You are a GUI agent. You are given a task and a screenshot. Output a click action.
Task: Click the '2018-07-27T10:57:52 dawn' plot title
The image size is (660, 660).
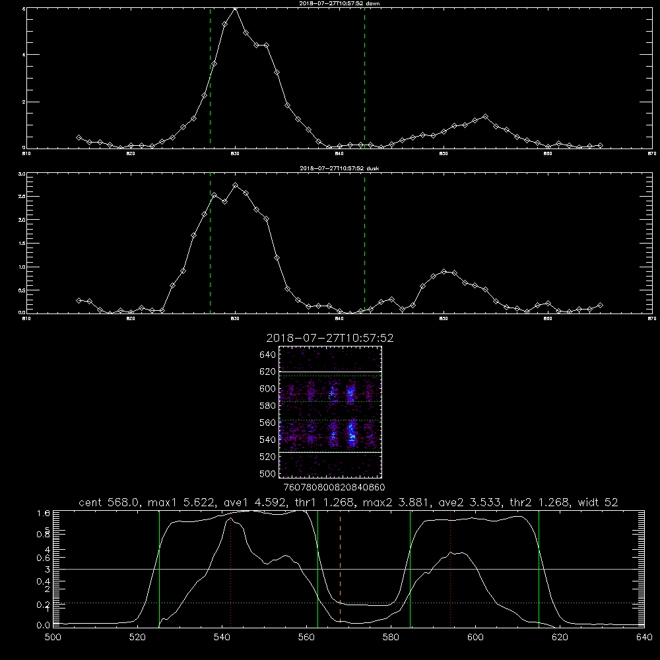339,3
